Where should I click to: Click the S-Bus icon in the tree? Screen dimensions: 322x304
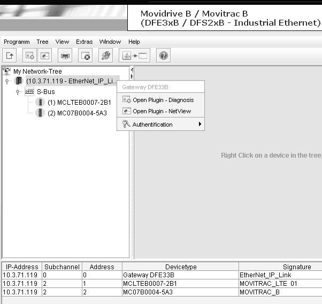29,91
